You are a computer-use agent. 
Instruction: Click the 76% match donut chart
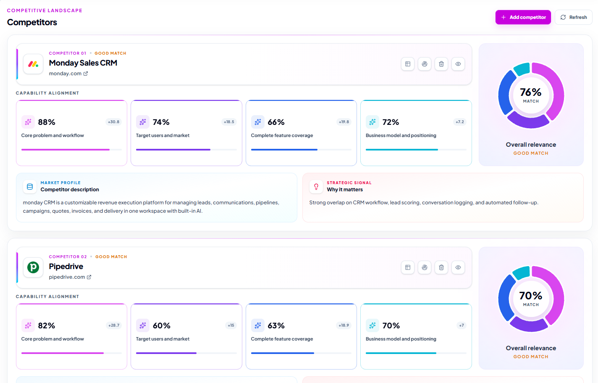531,95
